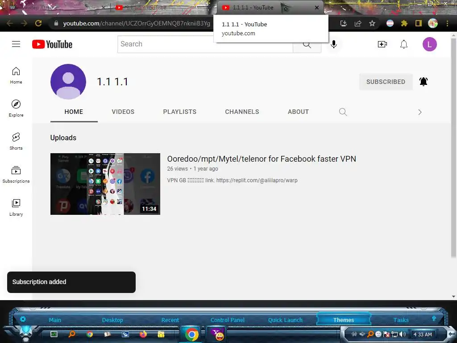
Task: Open the Chrome extensions puzzle icon
Action: coord(404,23)
